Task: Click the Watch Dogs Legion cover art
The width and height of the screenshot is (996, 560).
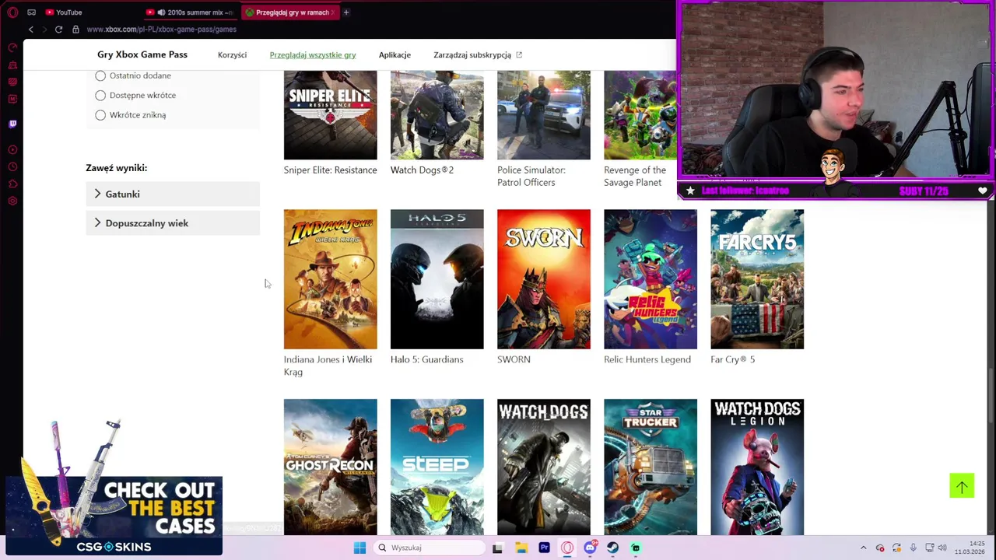Action: (757, 467)
